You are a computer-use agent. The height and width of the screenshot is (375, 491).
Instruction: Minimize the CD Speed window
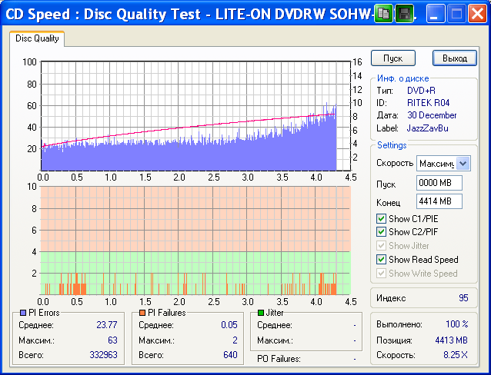click(436, 13)
